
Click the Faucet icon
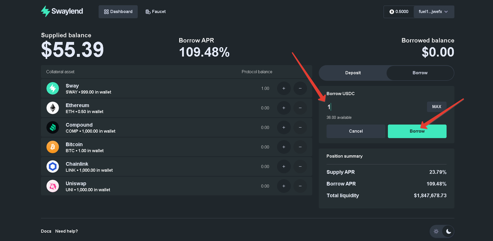(x=147, y=11)
